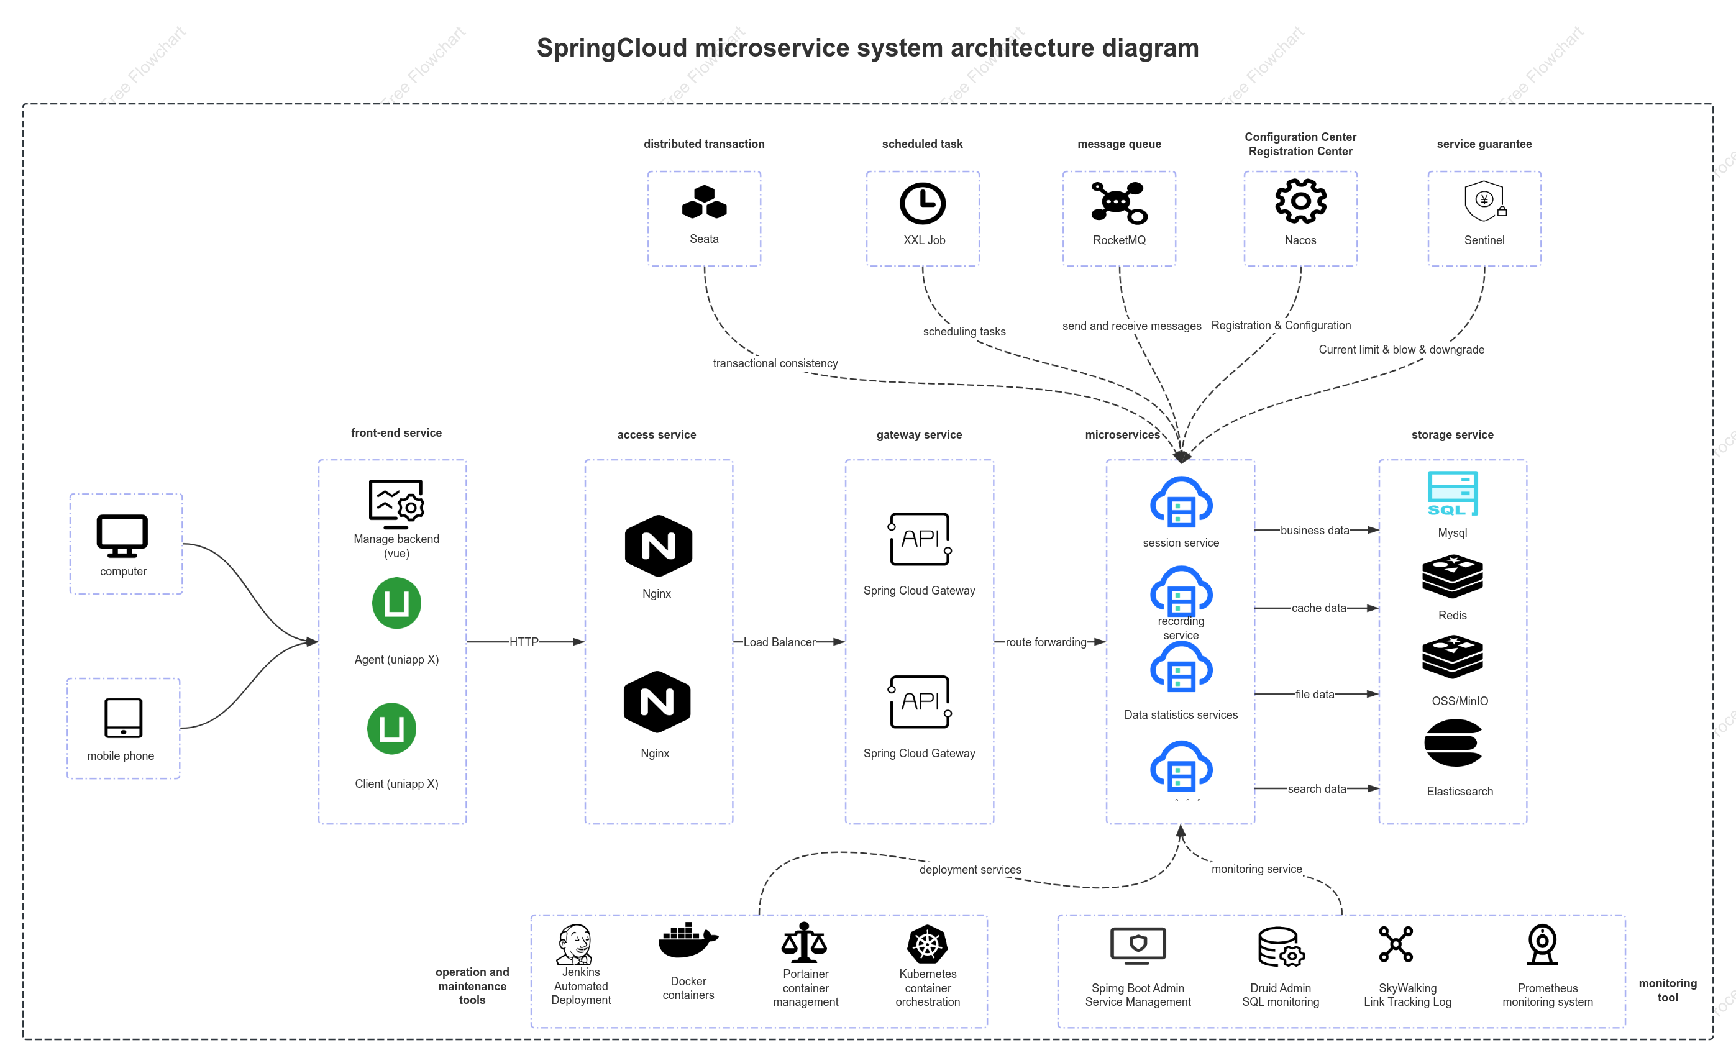Select the lower Nginx hexagon icon
Viewport: 1736px width, 1063px height.
657,701
